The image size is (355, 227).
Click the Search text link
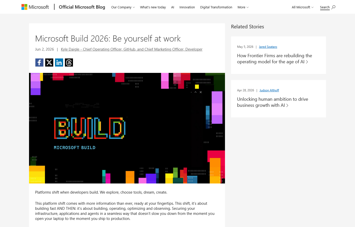coord(325,7)
